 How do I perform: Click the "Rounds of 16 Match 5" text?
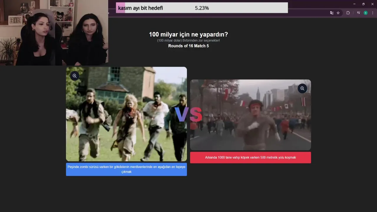188,46
